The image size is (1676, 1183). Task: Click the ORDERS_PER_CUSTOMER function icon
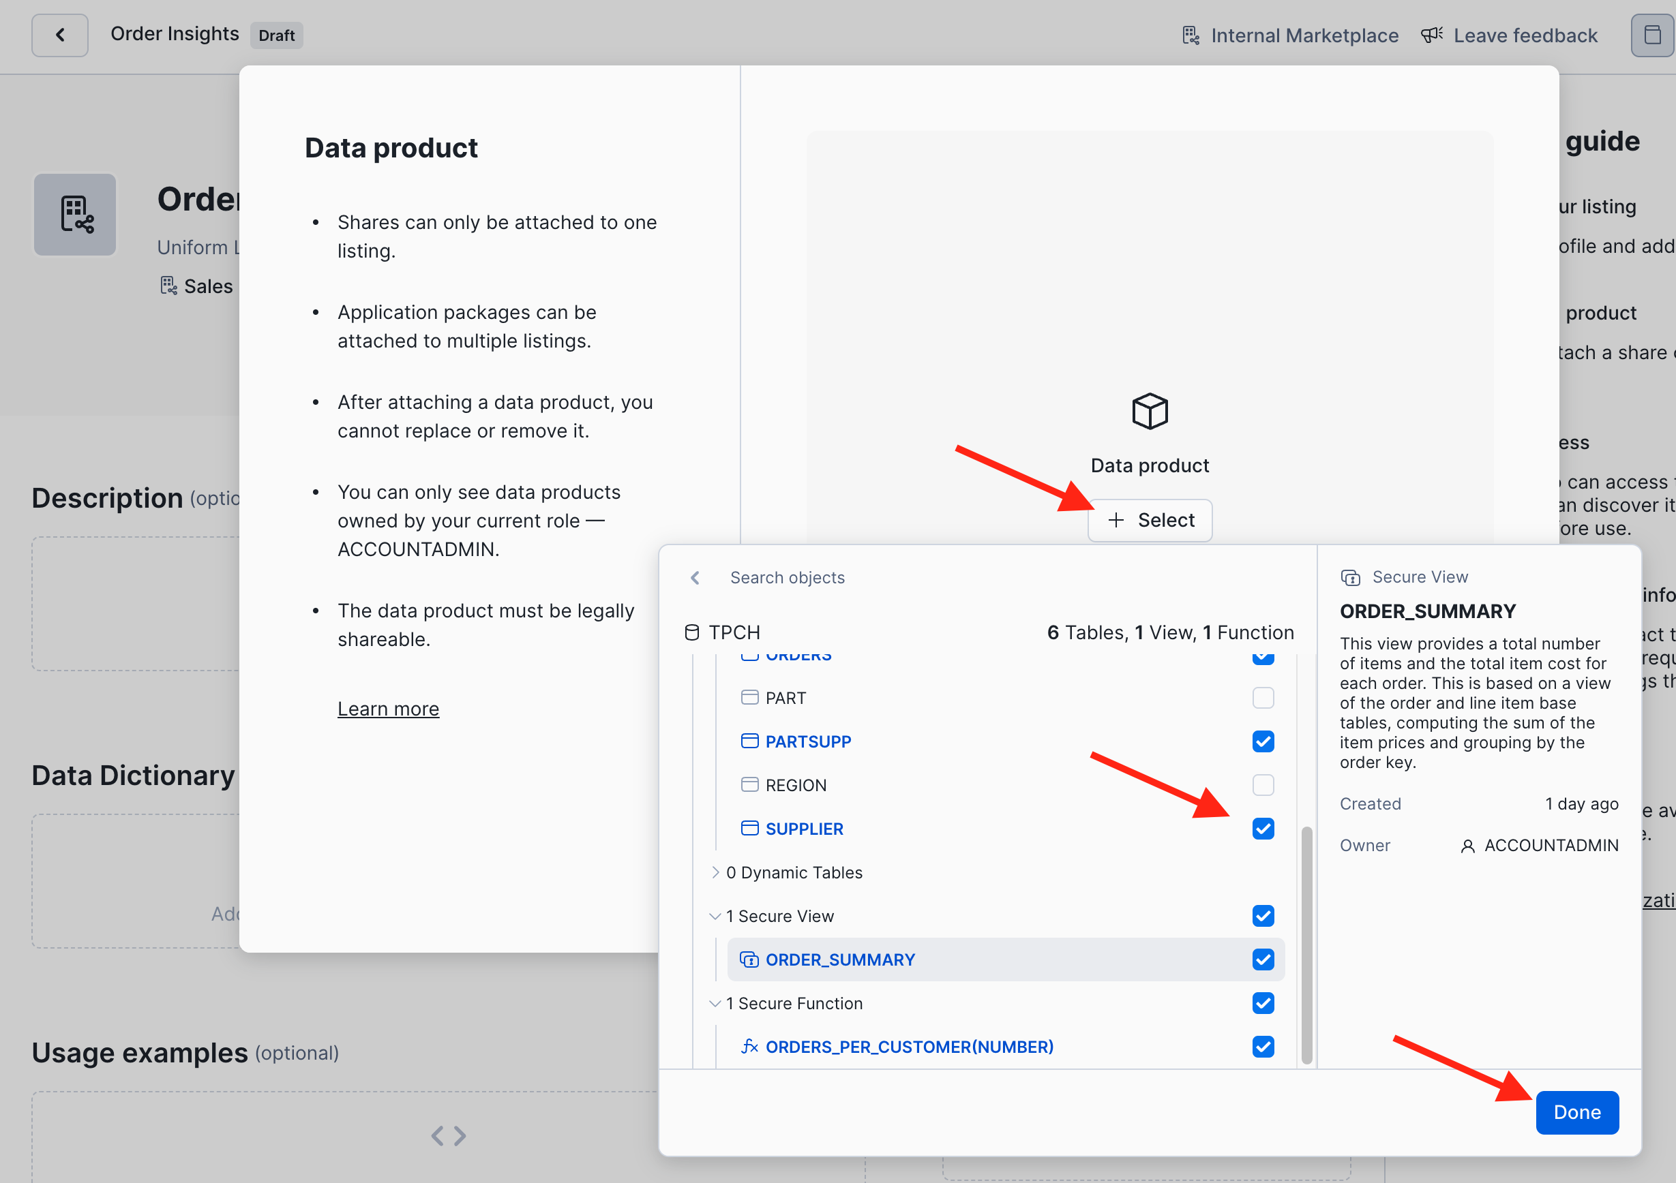(x=749, y=1047)
